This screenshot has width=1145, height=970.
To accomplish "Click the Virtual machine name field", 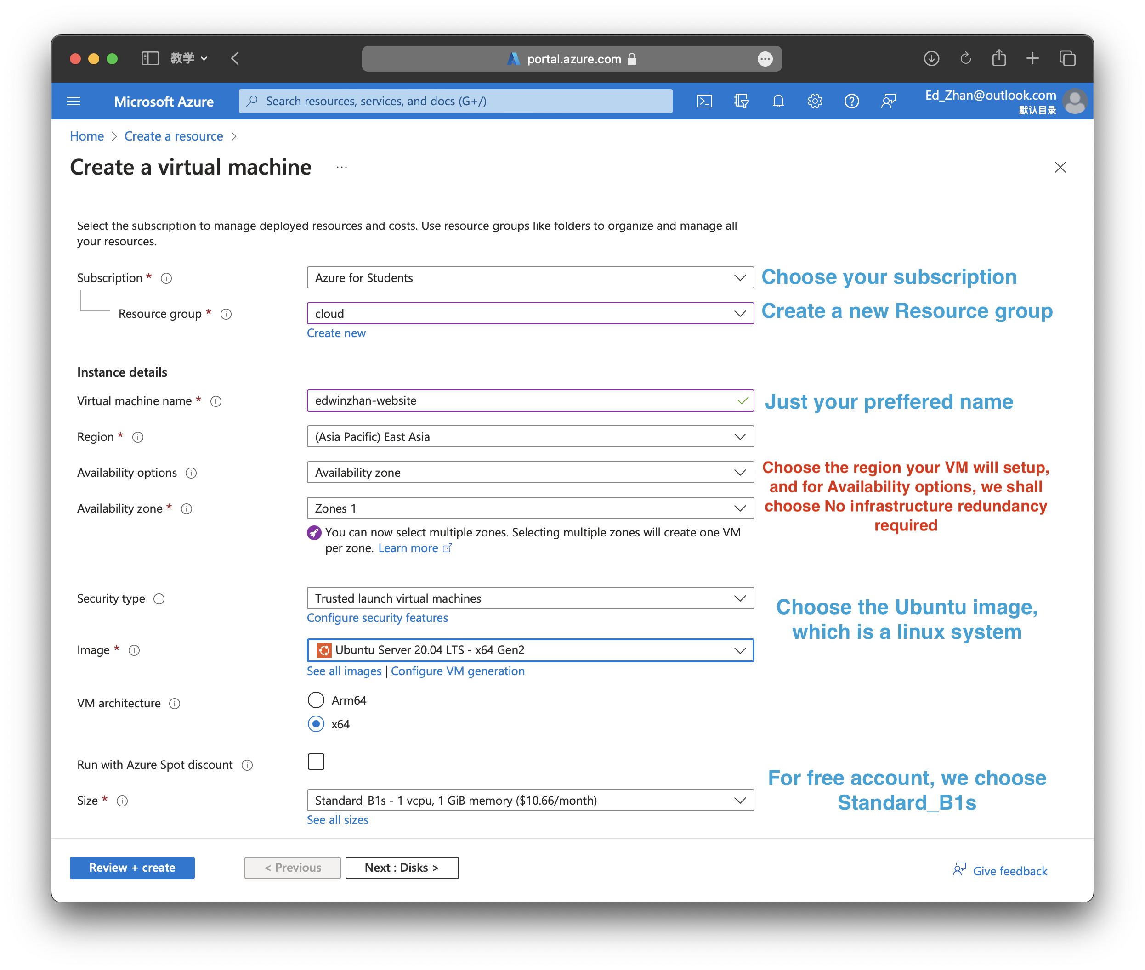I will pos(523,401).
